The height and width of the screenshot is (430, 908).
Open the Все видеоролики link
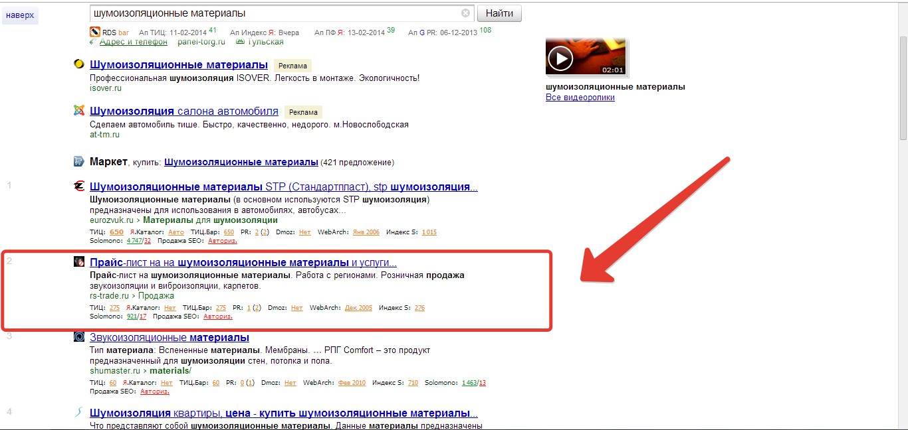coord(580,98)
